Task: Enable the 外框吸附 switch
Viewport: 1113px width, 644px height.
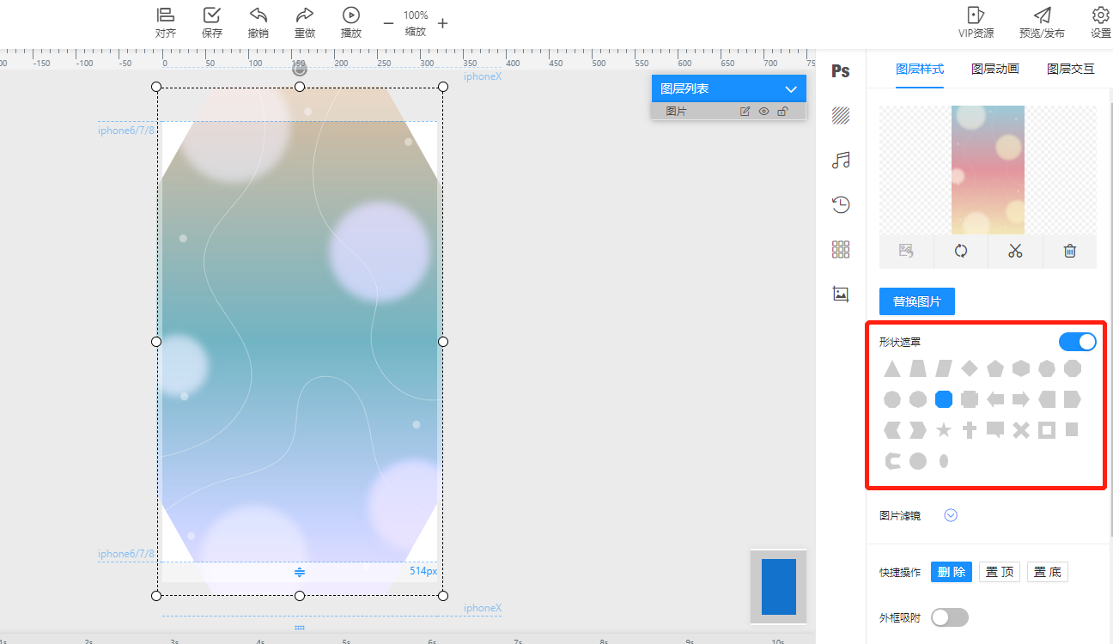Action: 950,617
